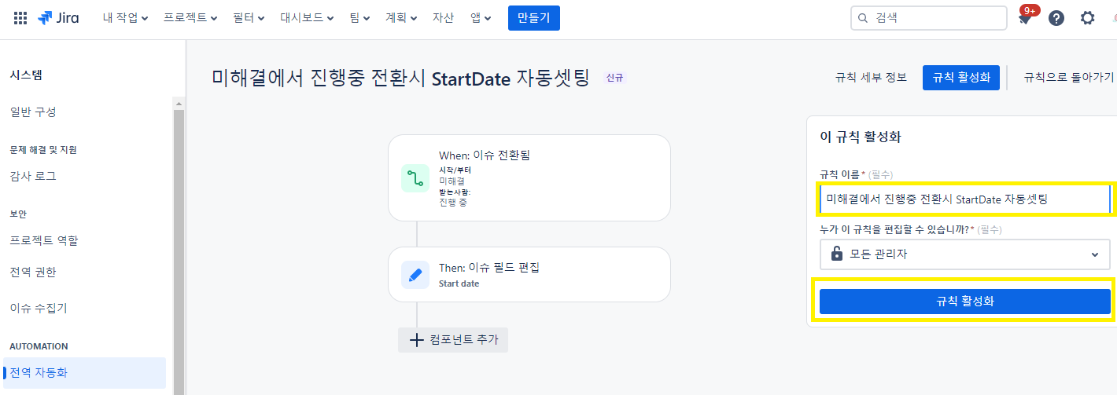Open the notifications bell with 9+ badge
The image size is (1117, 395).
(1025, 17)
